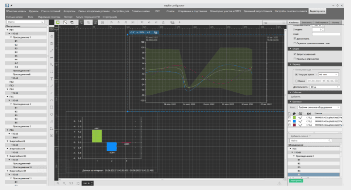The height and width of the screenshot is (190, 351).
Task: Collapse the ПС1 tree node in left panel
Action: (7, 30)
